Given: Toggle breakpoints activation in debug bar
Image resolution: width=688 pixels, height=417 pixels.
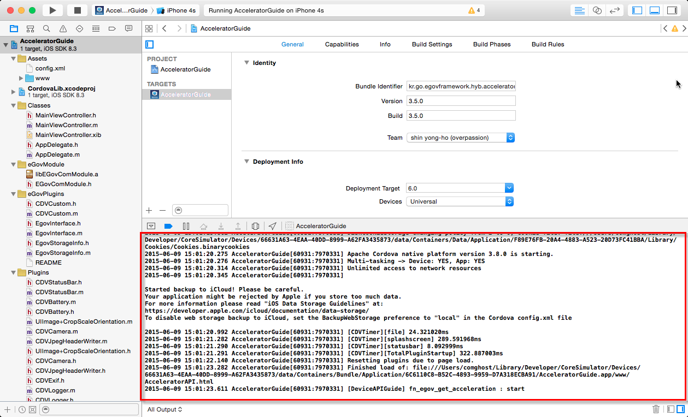Looking at the screenshot, I should [x=168, y=226].
